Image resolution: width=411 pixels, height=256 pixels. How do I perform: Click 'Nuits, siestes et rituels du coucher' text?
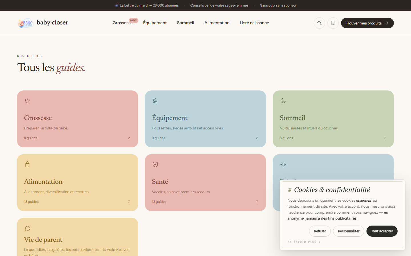309,128
